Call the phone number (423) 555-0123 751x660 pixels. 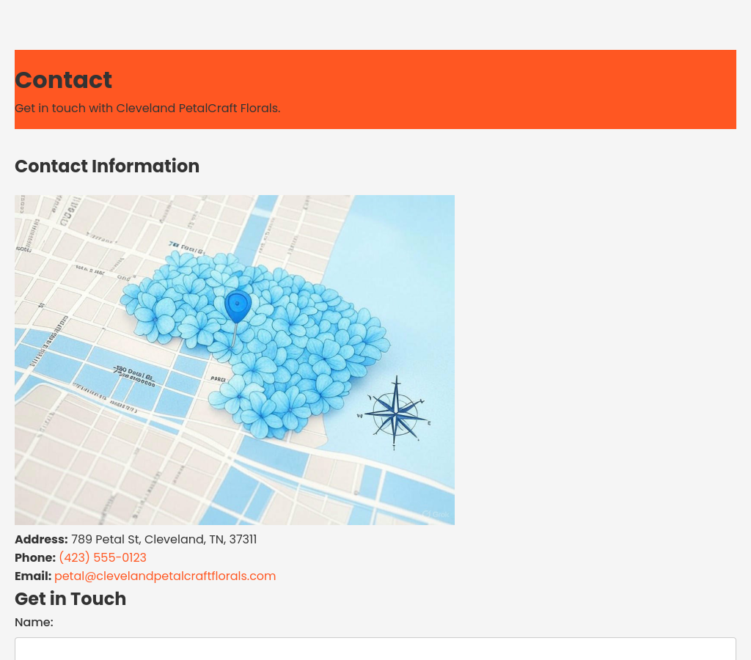[x=103, y=558]
